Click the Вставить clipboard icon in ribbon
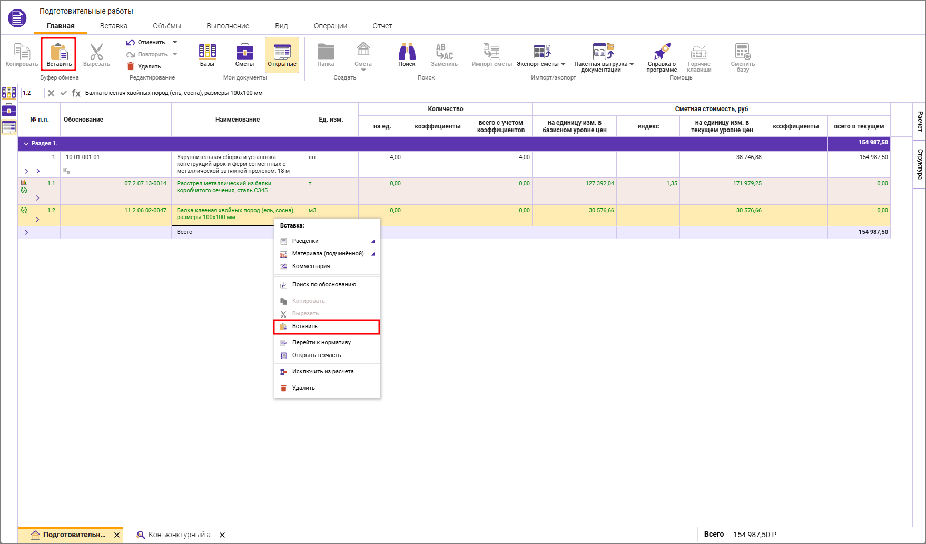This screenshot has height=544, width=926. (58, 53)
